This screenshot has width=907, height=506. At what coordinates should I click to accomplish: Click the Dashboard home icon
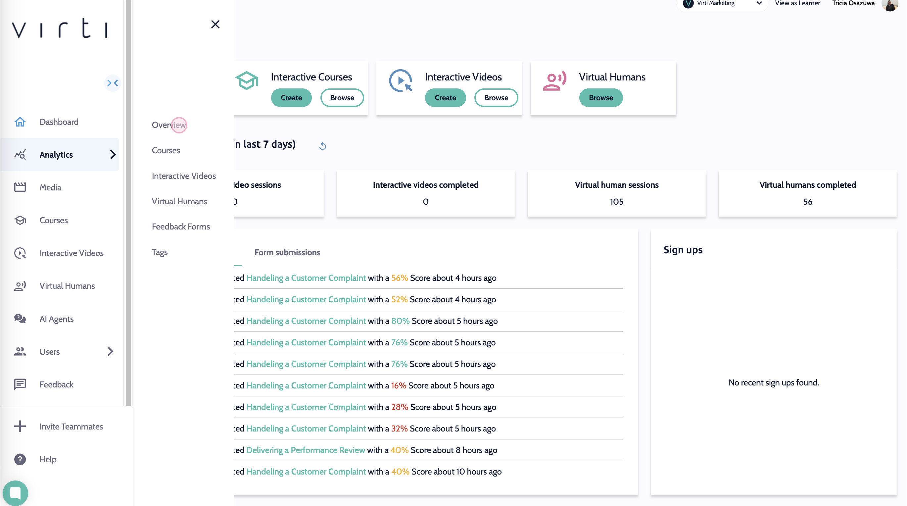click(20, 122)
